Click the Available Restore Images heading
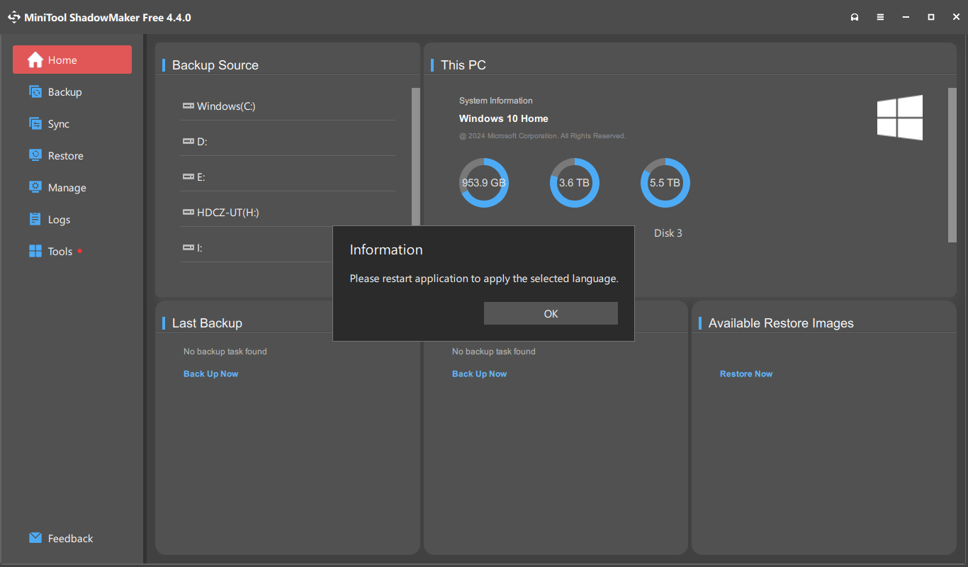 (781, 323)
